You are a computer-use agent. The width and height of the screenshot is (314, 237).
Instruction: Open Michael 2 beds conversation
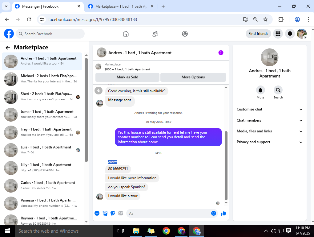coord(42,79)
